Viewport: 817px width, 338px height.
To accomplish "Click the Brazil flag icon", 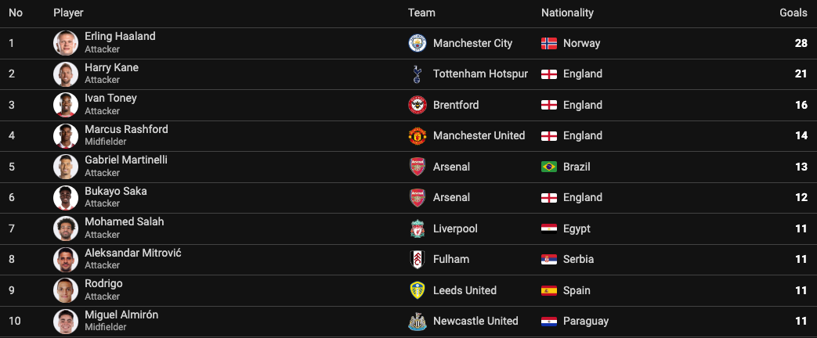I will pos(548,167).
